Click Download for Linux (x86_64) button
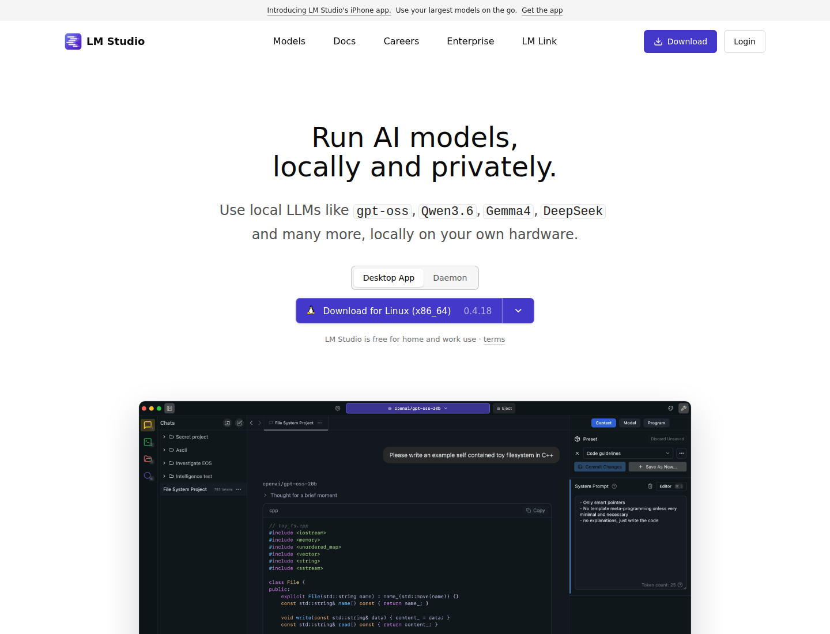The height and width of the screenshot is (634, 830). (399, 311)
